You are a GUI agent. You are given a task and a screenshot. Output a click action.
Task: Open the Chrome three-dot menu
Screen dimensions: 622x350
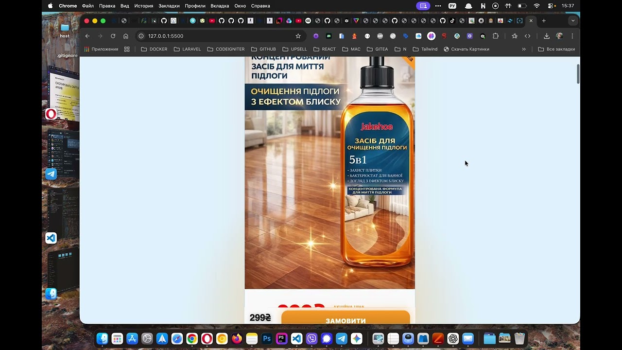click(572, 36)
